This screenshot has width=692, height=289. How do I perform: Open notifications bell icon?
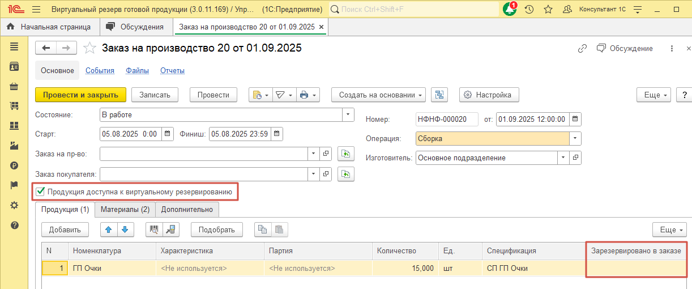click(x=510, y=10)
